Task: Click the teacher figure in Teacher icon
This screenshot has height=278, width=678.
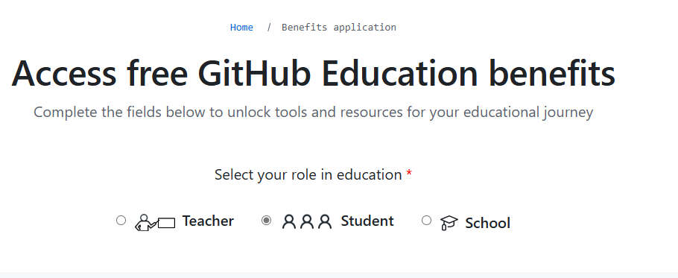Action: click(x=145, y=223)
